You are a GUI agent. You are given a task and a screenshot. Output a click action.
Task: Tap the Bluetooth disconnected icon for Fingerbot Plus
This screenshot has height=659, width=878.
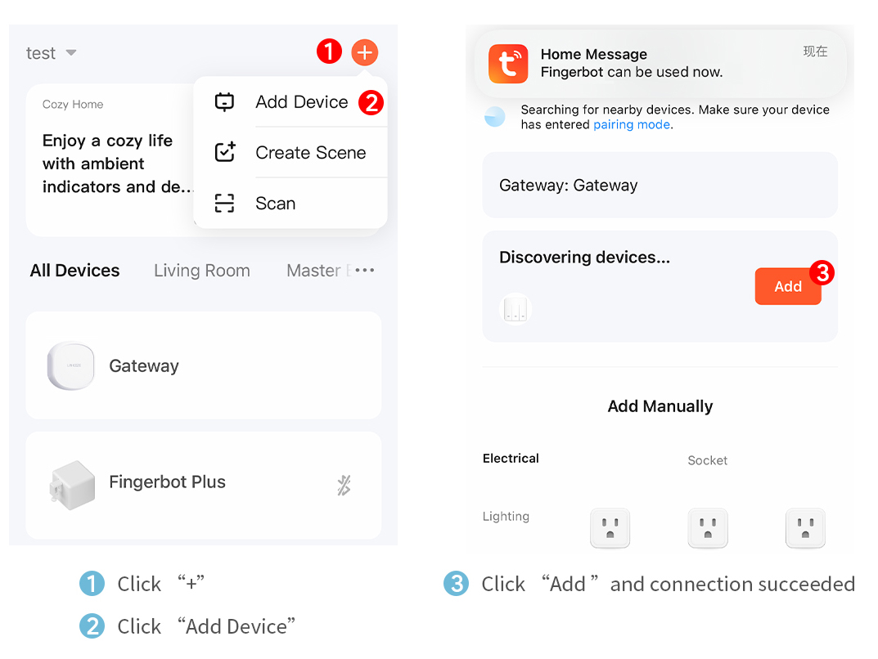point(344,486)
